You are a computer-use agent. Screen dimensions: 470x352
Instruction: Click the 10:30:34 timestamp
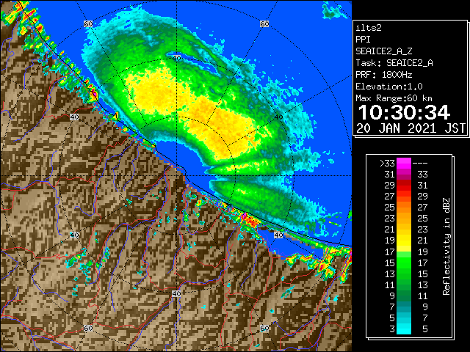point(404,112)
